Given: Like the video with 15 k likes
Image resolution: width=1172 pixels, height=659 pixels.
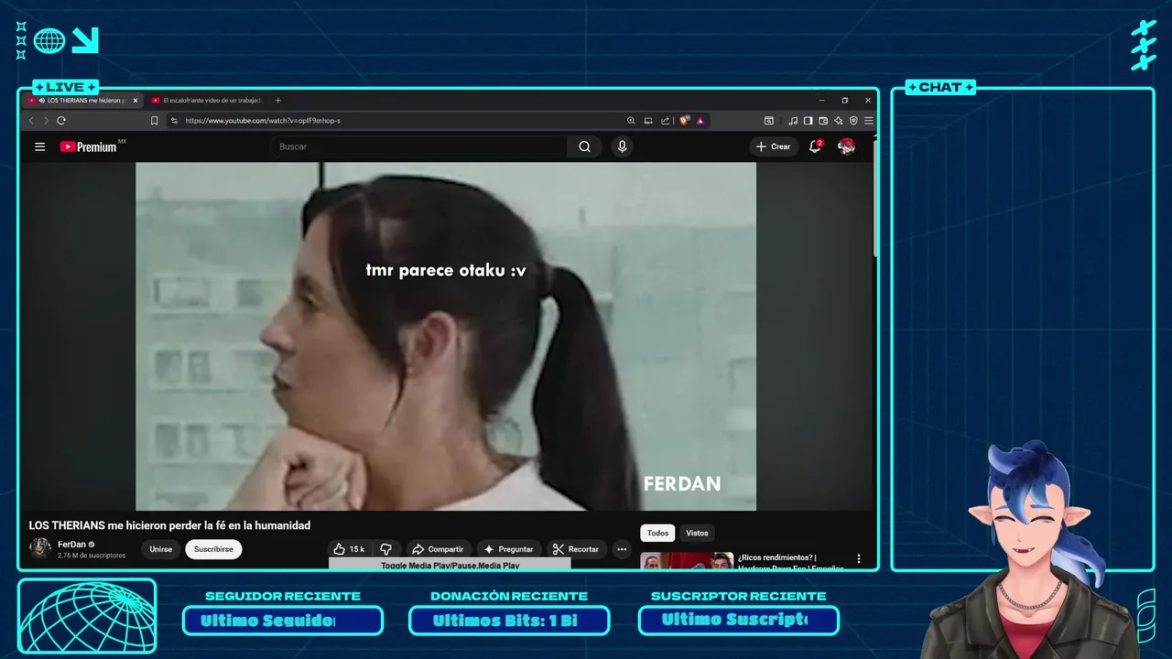Looking at the screenshot, I should click(349, 549).
